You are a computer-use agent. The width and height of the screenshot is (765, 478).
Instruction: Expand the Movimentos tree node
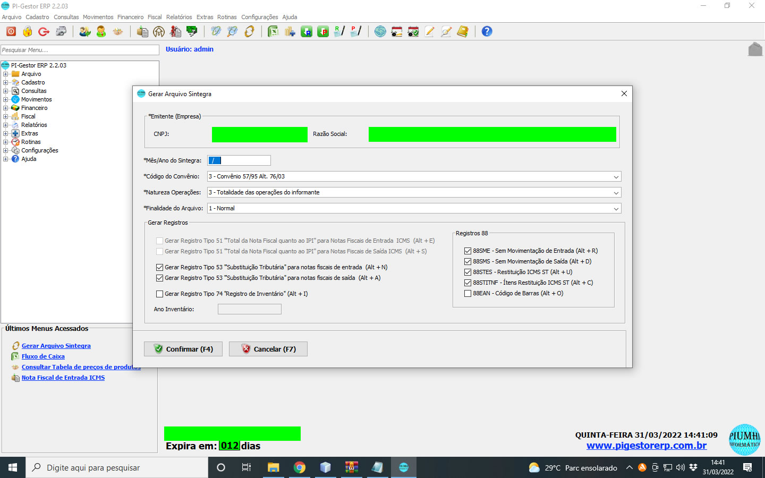click(x=5, y=99)
